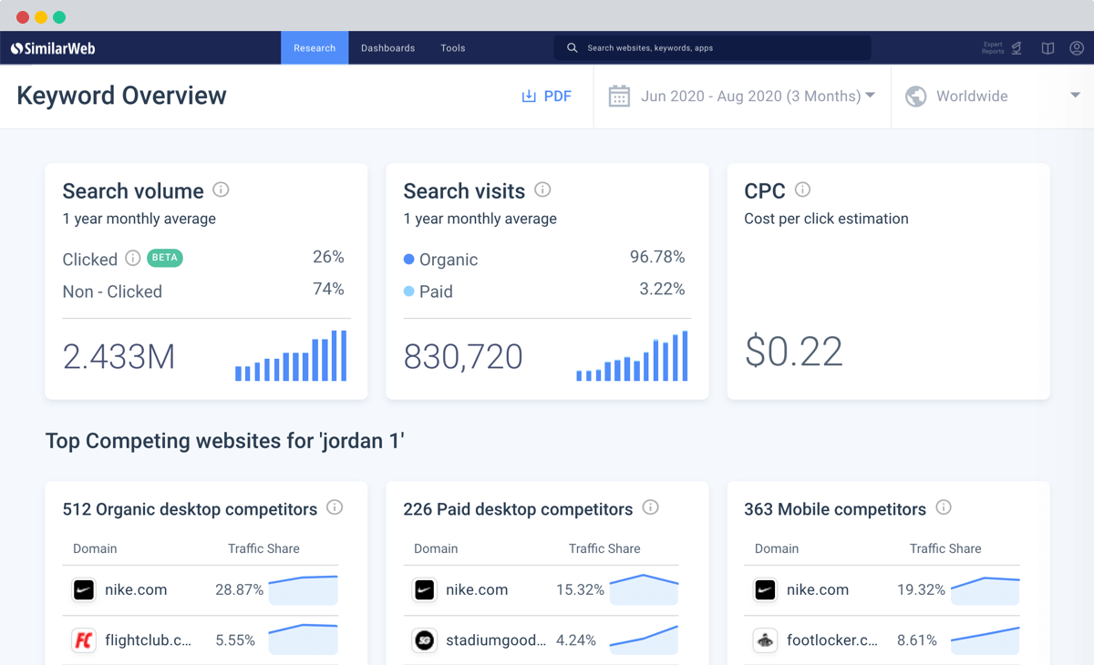The height and width of the screenshot is (665, 1094).
Task: Select the Research tab
Action: click(315, 48)
